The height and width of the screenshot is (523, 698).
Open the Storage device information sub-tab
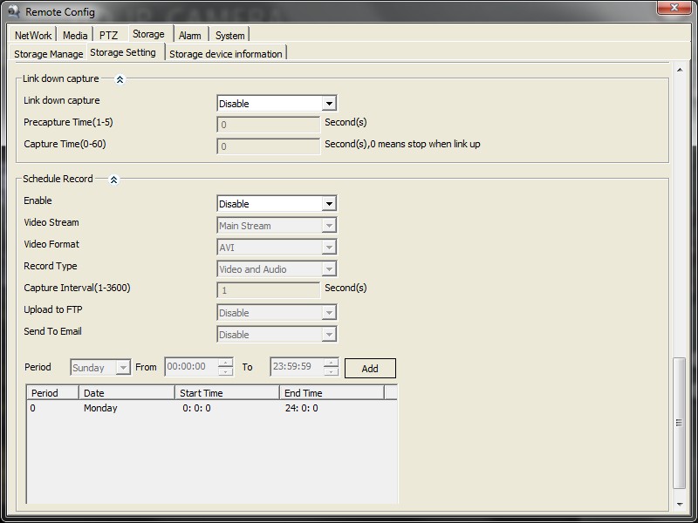pos(226,54)
